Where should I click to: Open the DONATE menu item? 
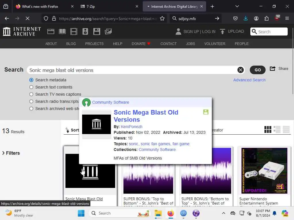(141, 44)
